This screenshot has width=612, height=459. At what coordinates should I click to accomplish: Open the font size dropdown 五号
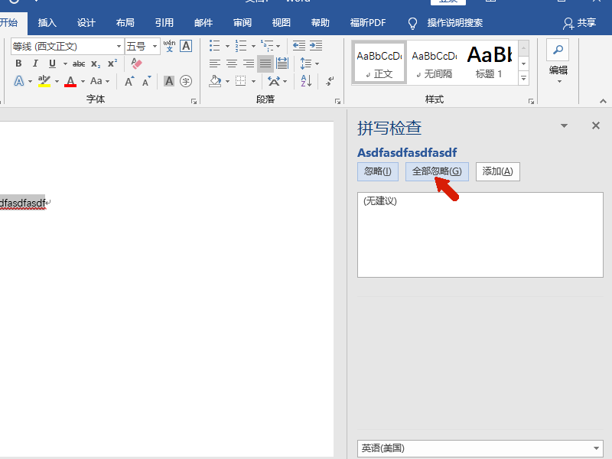[x=155, y=47]
